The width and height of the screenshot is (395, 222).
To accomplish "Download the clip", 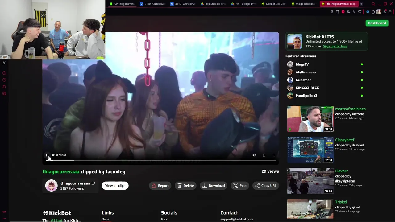I will [214, 186].
